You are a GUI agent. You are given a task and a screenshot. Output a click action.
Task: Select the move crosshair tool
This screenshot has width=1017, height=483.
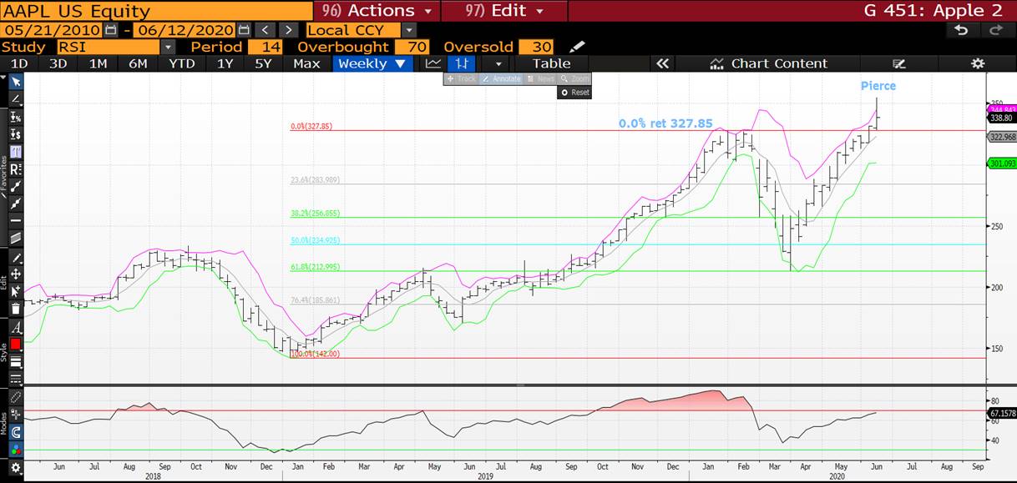tap(16, 274)
